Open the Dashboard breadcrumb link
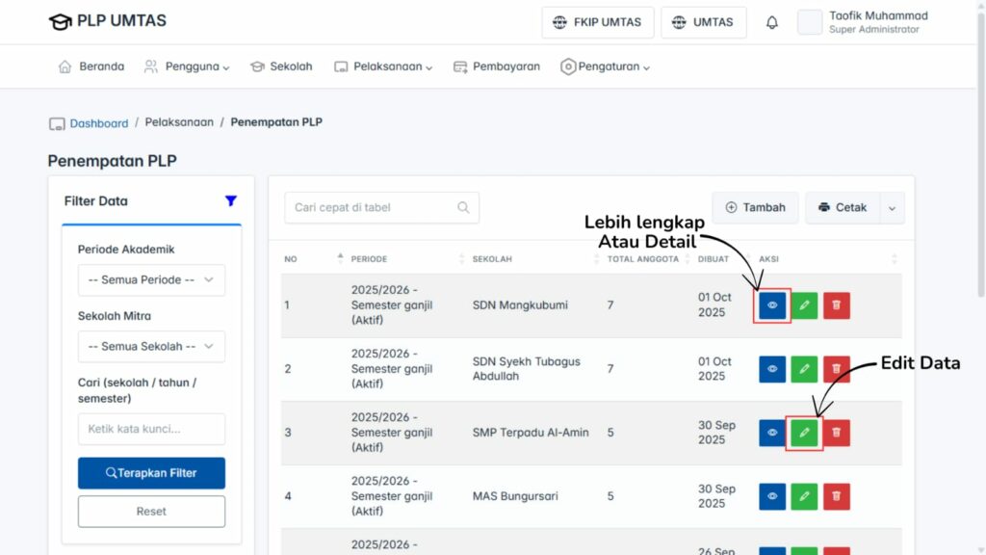This screenshot has width=986, height=555. (98, 123)
